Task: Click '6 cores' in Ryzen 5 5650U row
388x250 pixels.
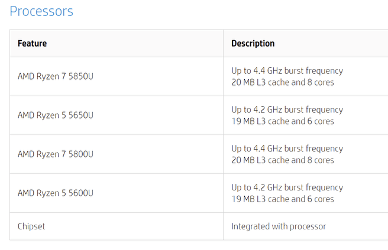Action: tap(321, 121)
